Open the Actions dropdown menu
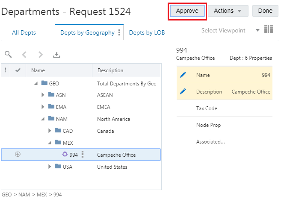This screenshot has height=199, width=281. coord(228,11)
